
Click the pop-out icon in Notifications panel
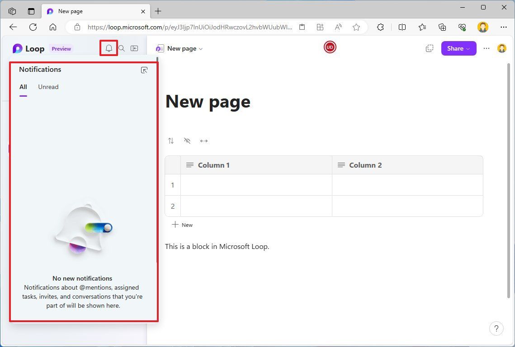click(x=144, y=70)
